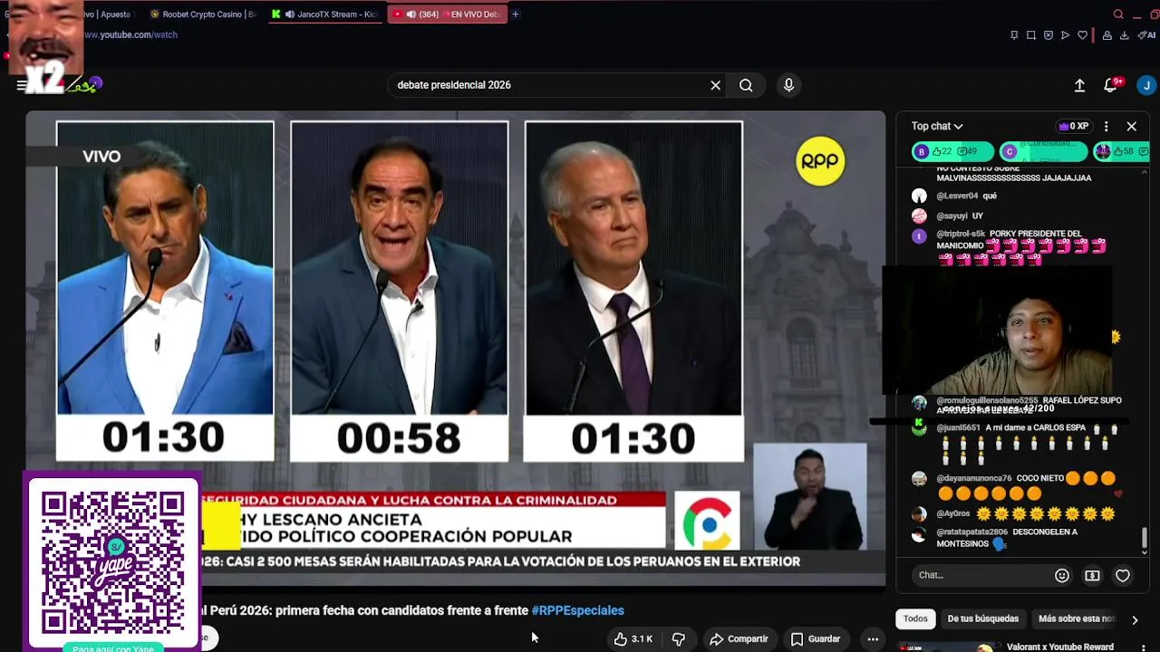Send a Super Chat with the dollar icon
This screenshot has width=1160, height=652.
(x=1092, y=575)
